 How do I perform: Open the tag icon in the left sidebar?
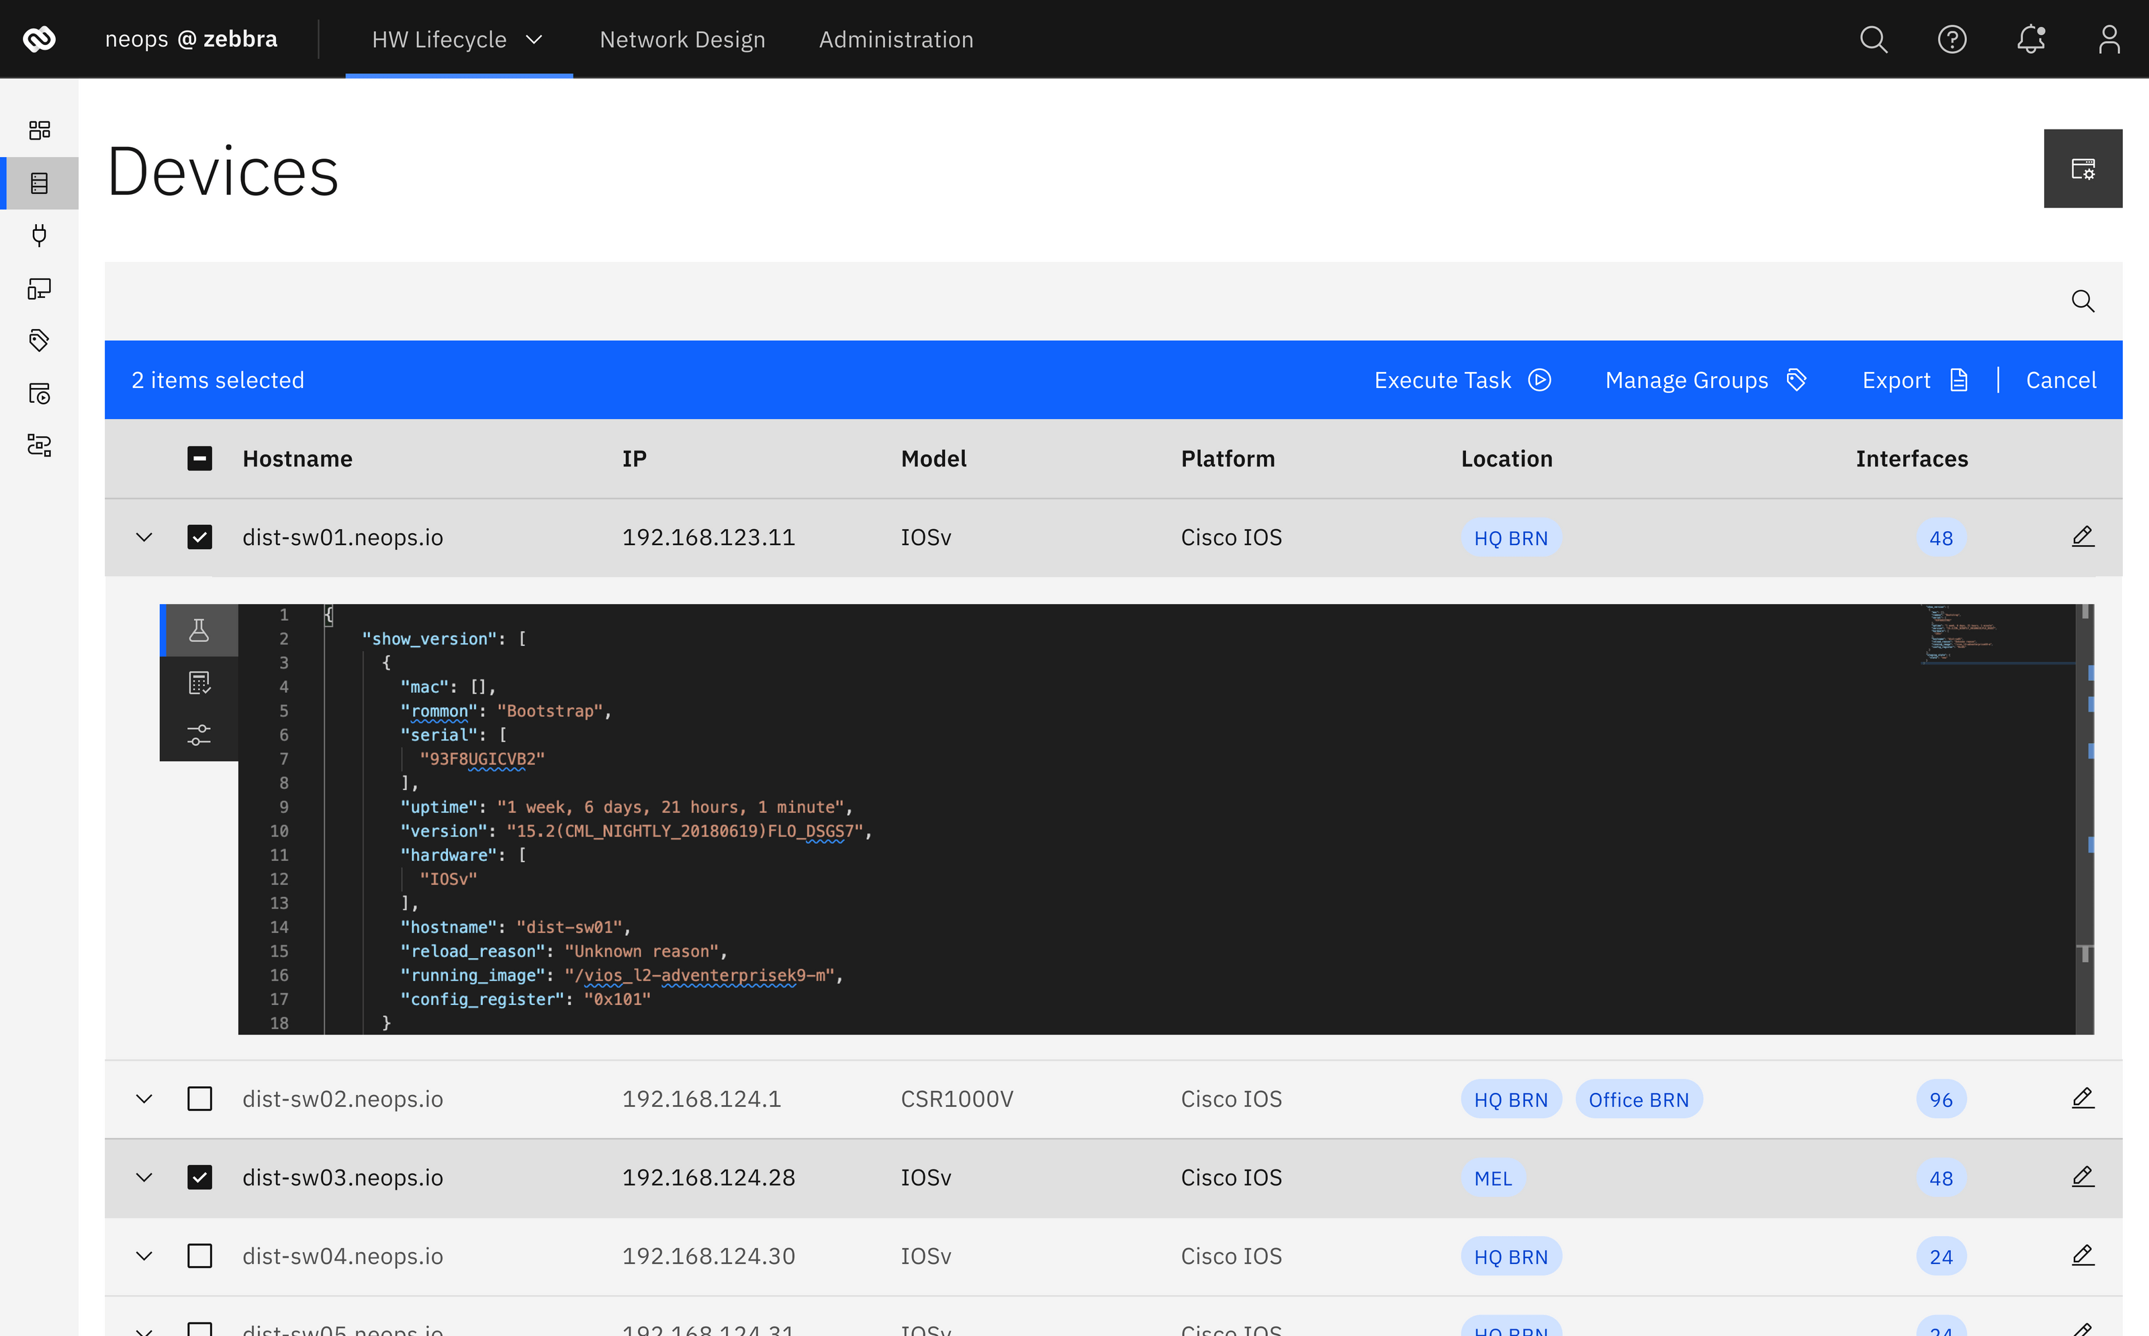point(39,340)
